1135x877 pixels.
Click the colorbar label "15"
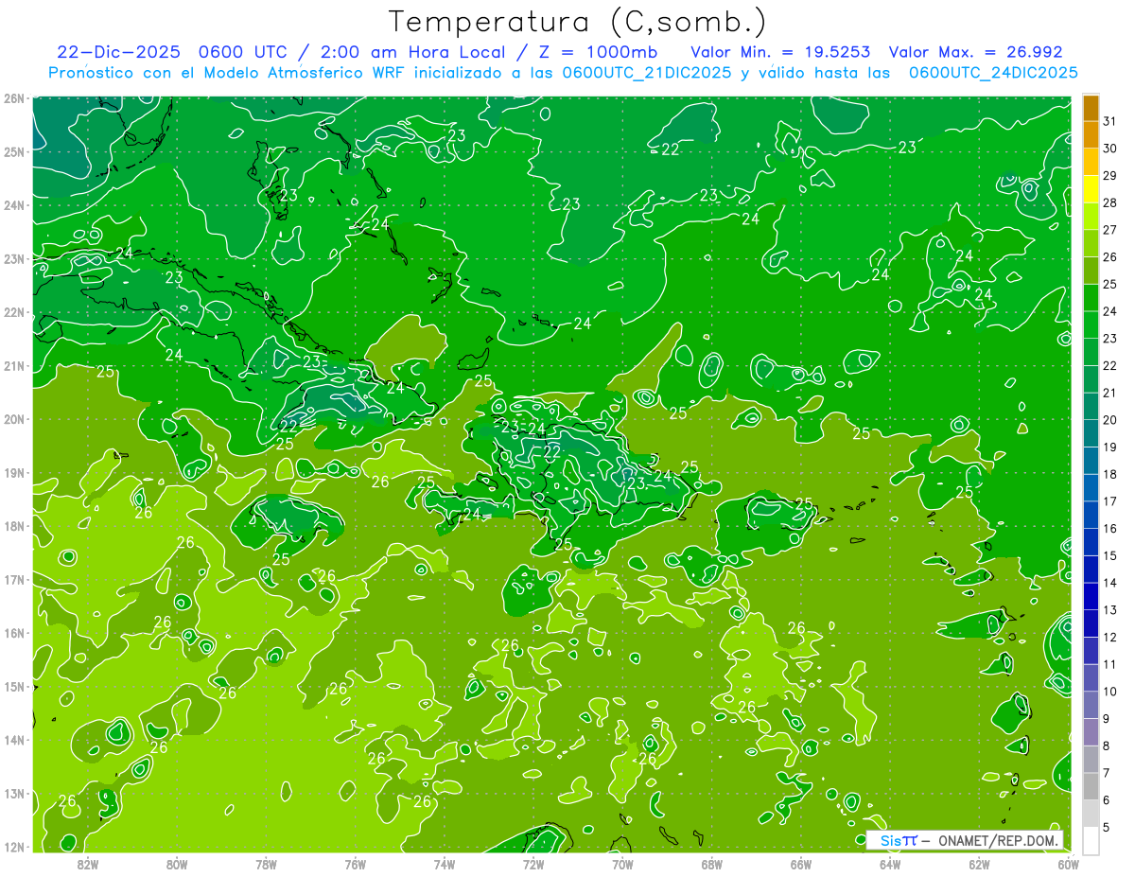[x=1109, y=555]
